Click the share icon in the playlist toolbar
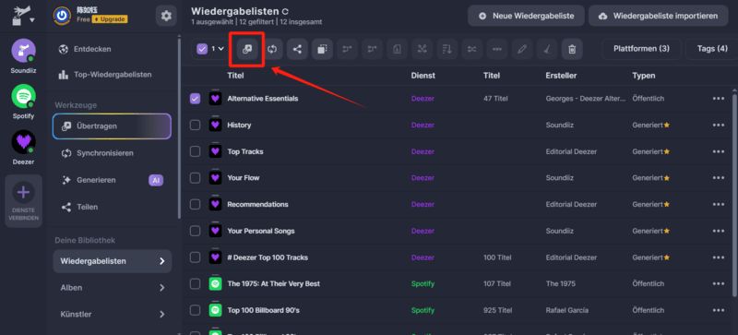 (297, 49)
